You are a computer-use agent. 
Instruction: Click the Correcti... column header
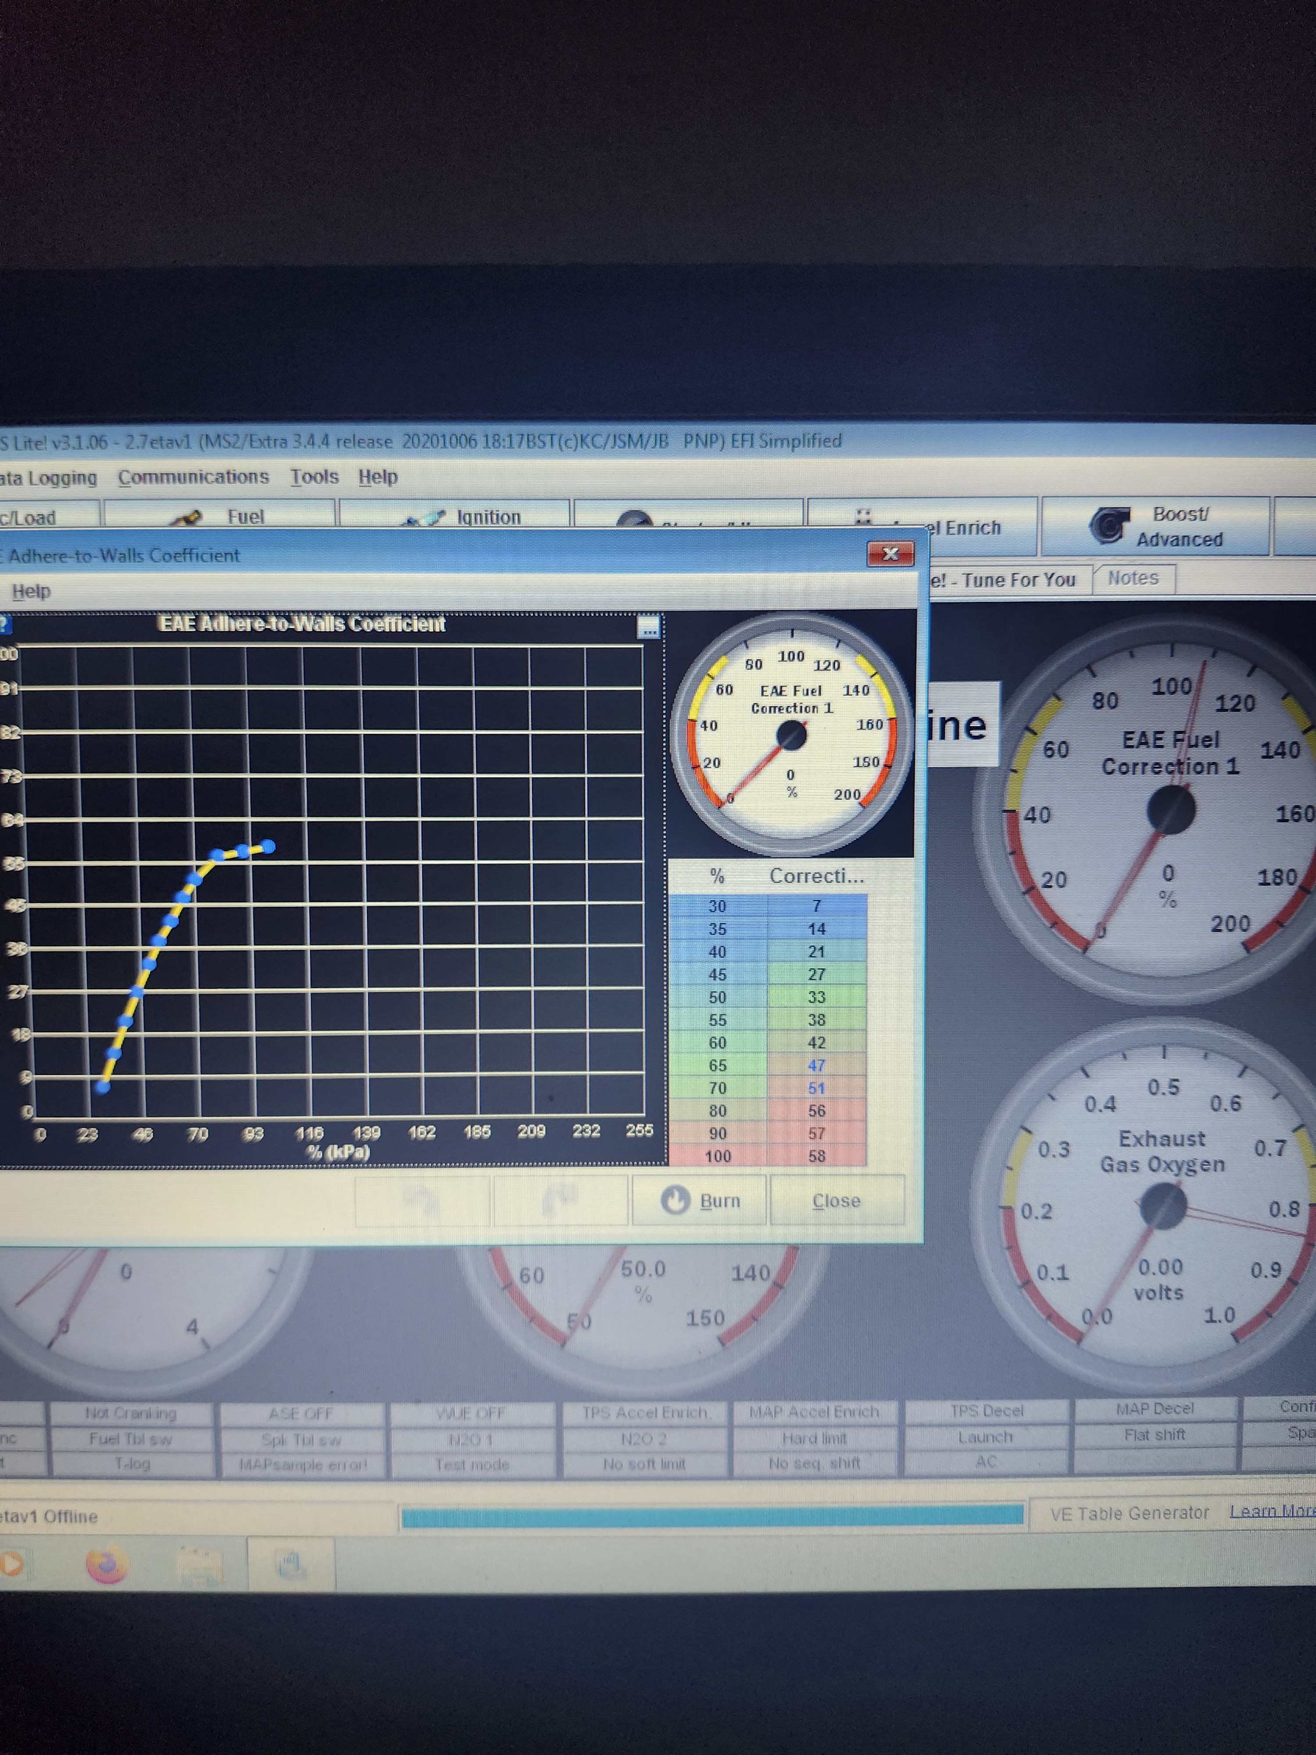[x=817, y=876]
